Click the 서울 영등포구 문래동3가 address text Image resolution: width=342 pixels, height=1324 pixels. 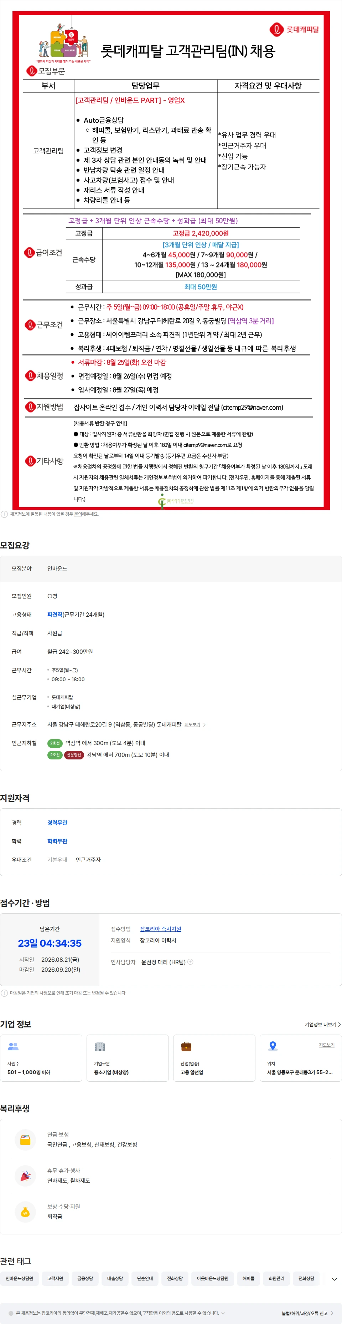tap(300, 1072)
